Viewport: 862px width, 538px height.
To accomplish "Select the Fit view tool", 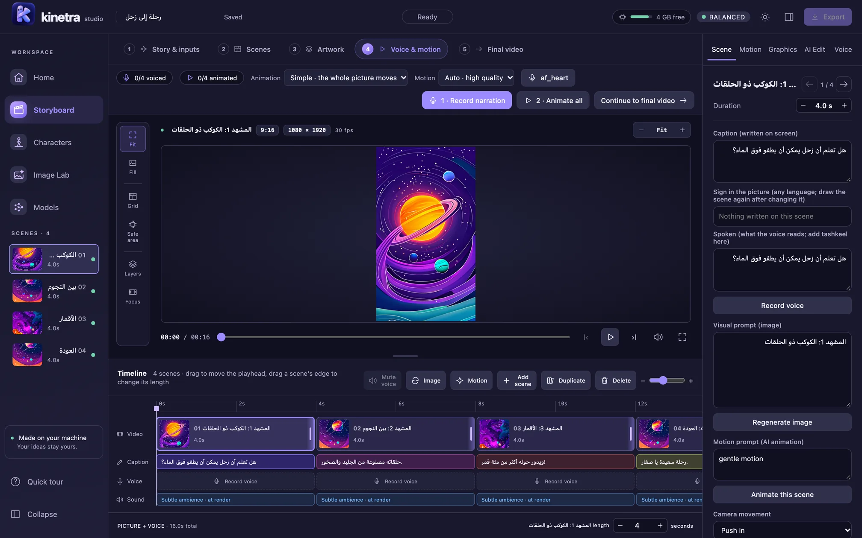I will coord(133,139).
